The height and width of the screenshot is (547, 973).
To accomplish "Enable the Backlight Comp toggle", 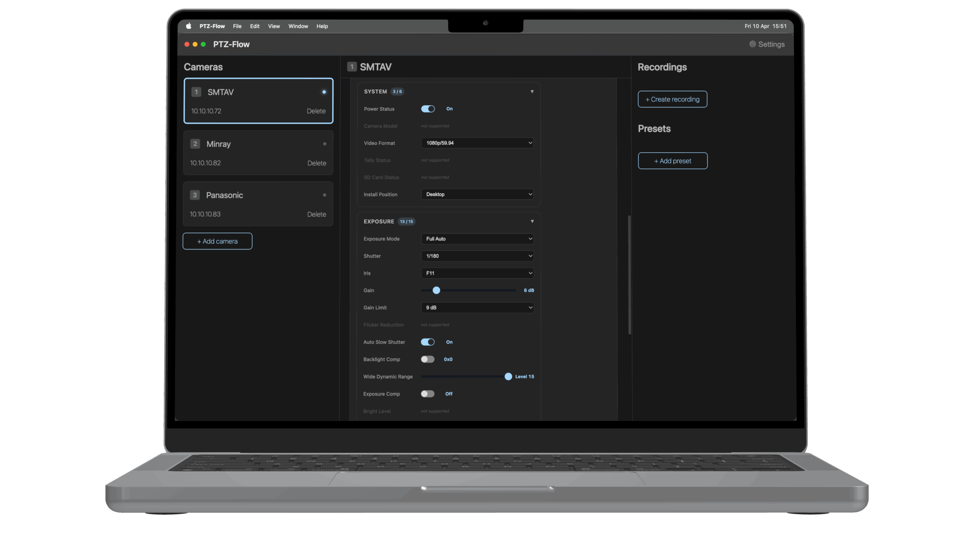I will [428, 359].
